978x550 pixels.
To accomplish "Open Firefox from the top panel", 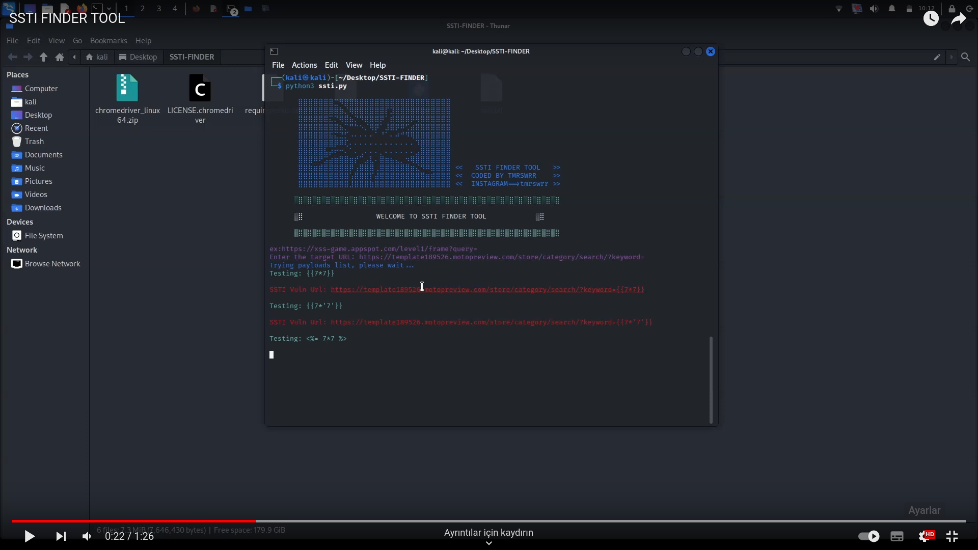I will pos(81,8).
